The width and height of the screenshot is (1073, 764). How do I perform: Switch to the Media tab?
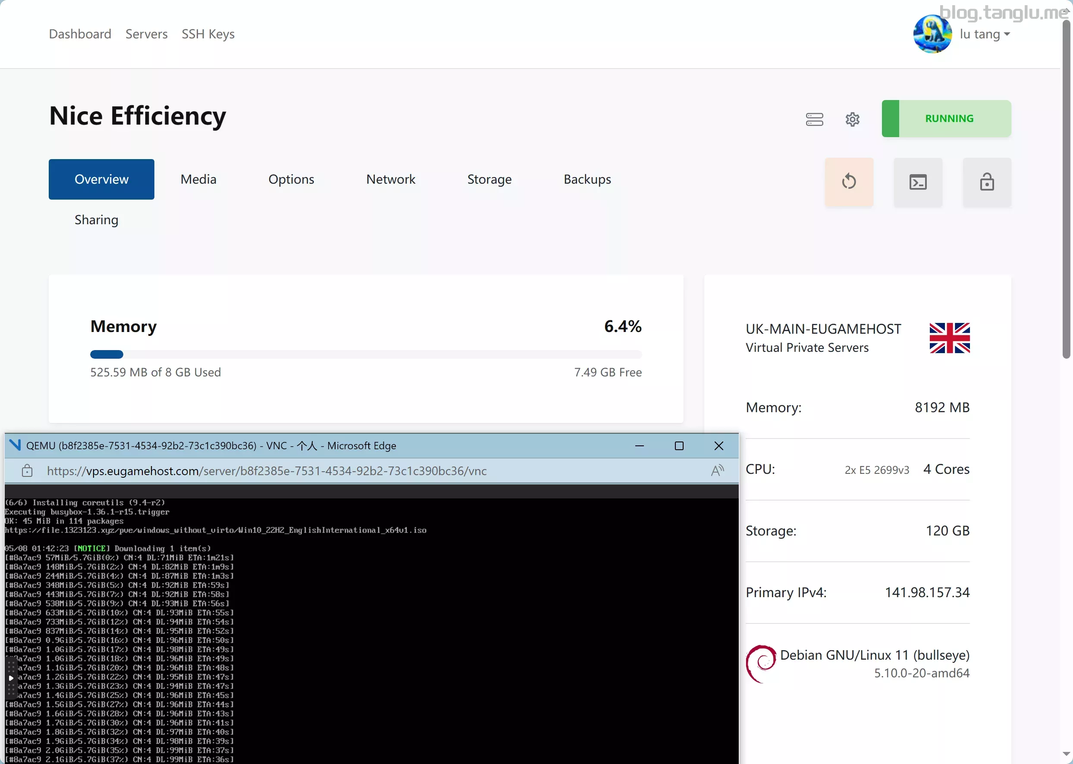[198, 179]
